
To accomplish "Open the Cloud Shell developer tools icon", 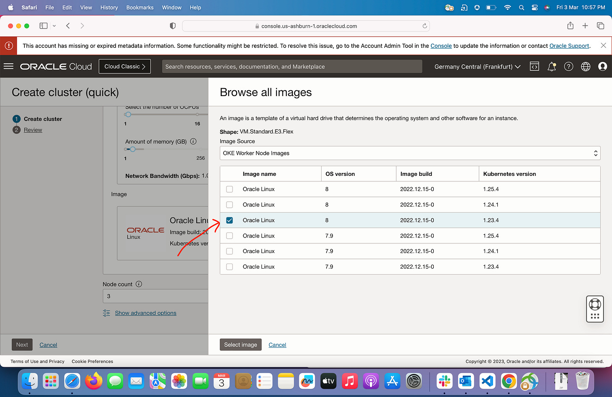I will coord(534,66).
